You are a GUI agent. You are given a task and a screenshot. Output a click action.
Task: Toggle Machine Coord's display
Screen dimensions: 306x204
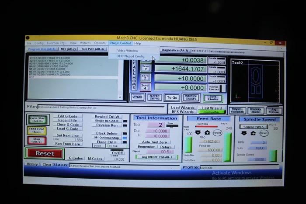[191, 97]
